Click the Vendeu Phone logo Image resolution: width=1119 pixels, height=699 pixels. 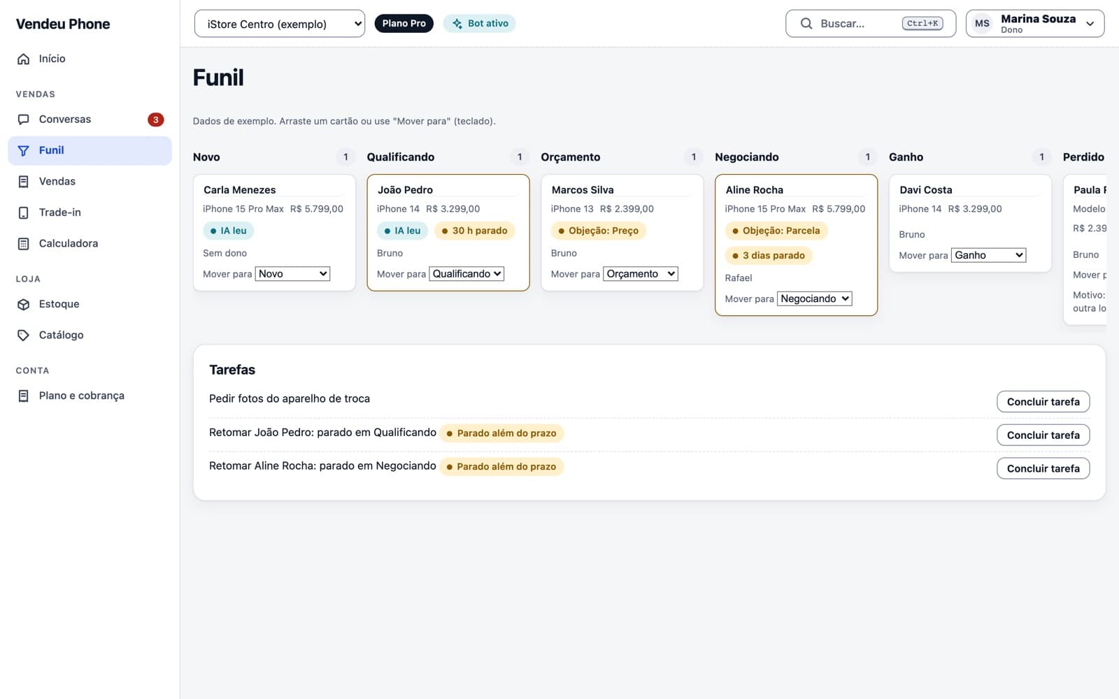tap(63, 24)
